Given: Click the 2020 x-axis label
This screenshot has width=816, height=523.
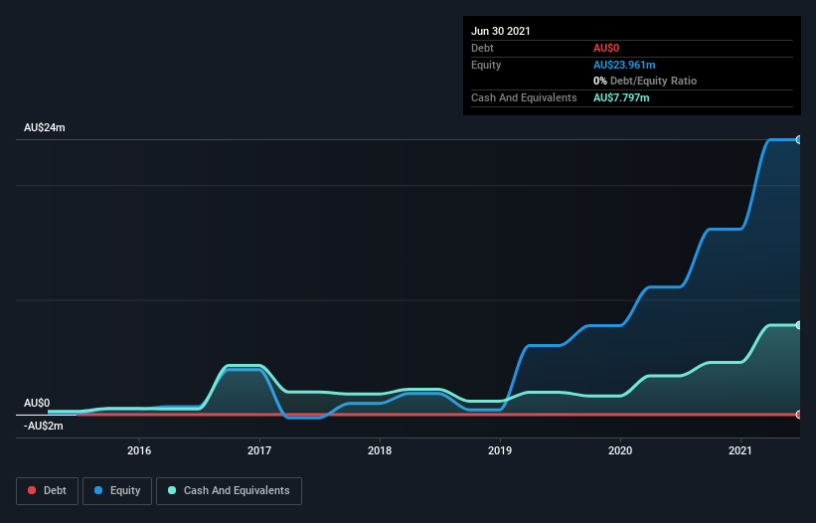Looking at the screenshot, I should 620,450.
